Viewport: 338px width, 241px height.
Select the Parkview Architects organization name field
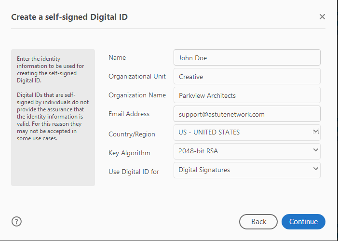pos(247,95)
